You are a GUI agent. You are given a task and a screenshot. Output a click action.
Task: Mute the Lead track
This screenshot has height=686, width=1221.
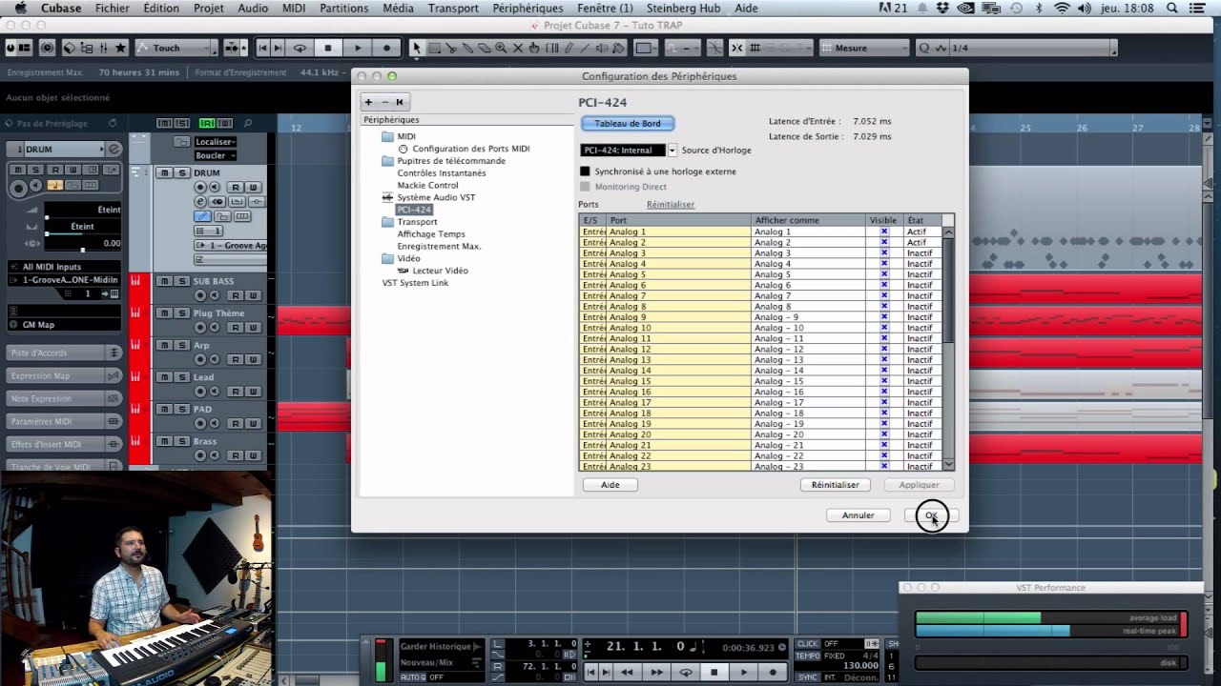164,377
